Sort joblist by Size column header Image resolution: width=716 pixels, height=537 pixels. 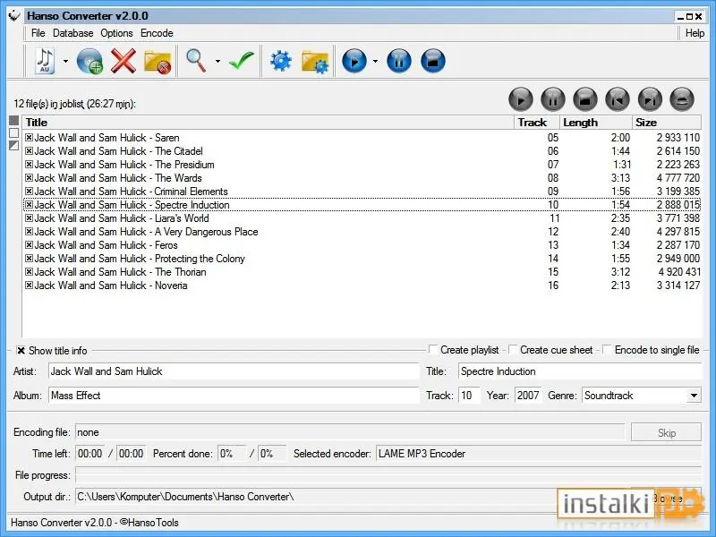click(x=667, y=123)
